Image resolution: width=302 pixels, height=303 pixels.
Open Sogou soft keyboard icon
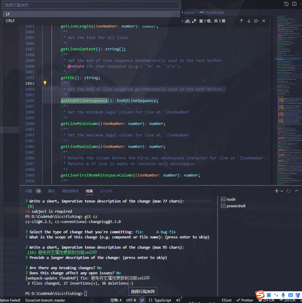(291, 295)
